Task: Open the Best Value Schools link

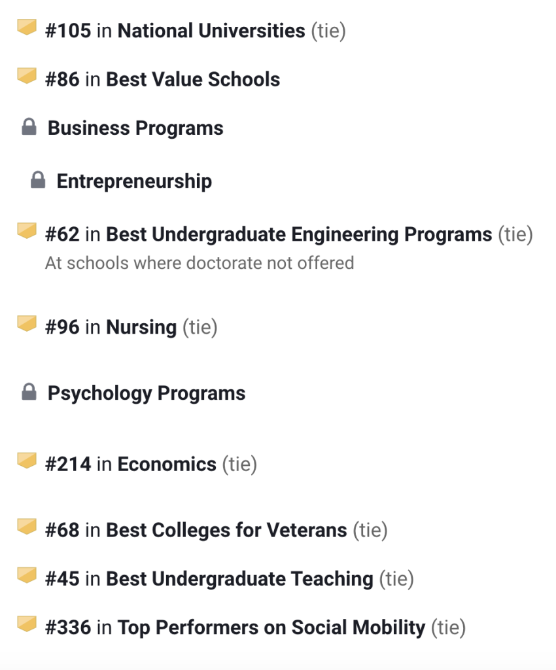Action: tap(192, 80)
